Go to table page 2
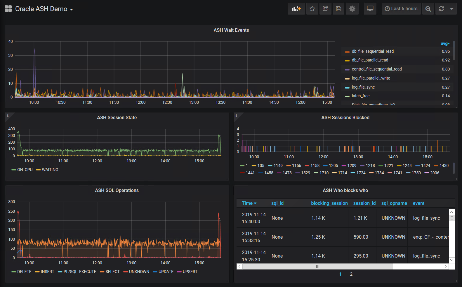 pos(351,274)
